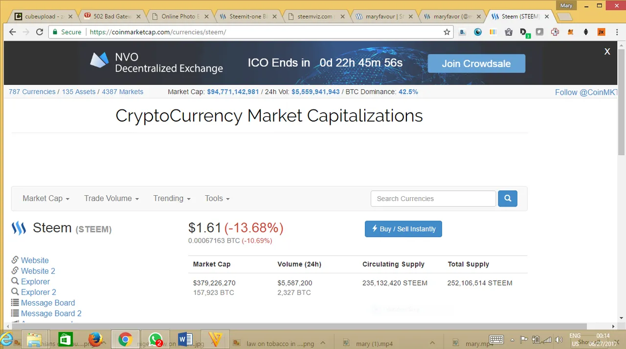Open the 'D' extension with badge 3

pos(525,33)
